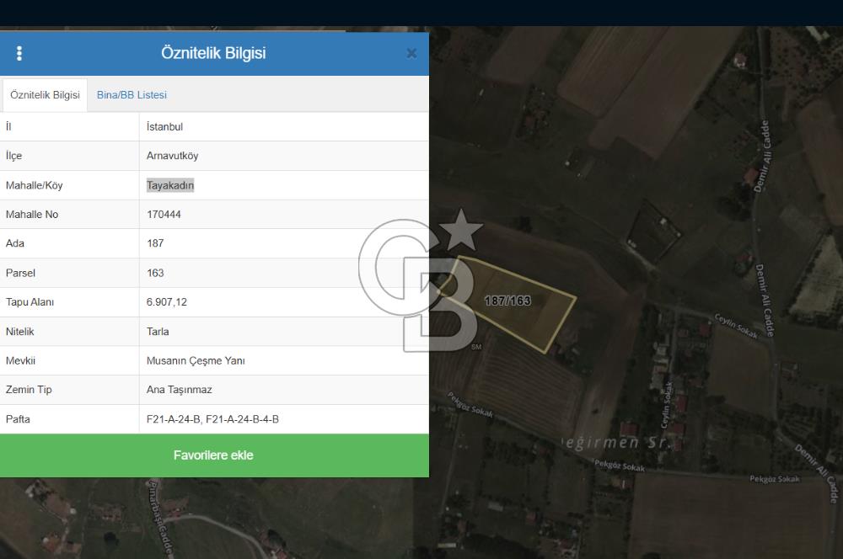Click the Zemin Tip value Ana Taşınmaz
This screenshot has height=559, width=843.
179,390
